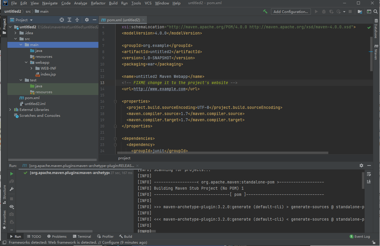This screenshot has width=380, height=246.
Task: Select untitled2.iml file
Action: tap(35, 104)
